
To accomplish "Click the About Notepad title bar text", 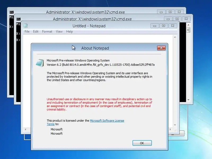I will (x=95, y=48).
